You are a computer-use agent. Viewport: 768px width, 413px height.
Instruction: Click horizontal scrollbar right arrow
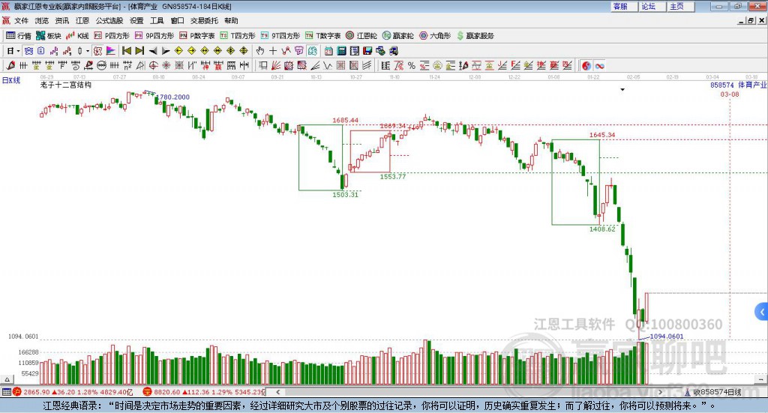click(x=660, y=392)
